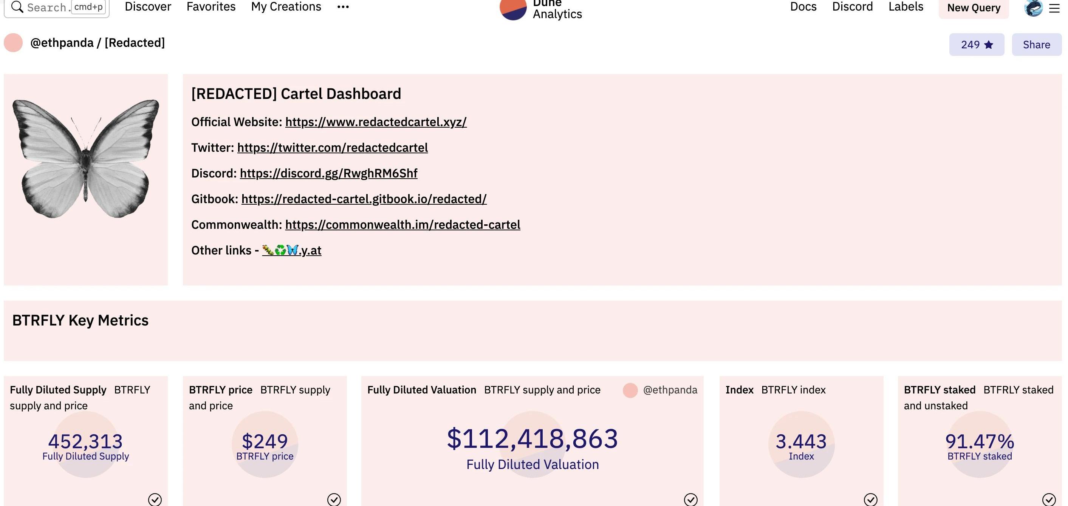
Task: Click checkmark icon on BTRFLY staked card
Action: [1049, 499]
